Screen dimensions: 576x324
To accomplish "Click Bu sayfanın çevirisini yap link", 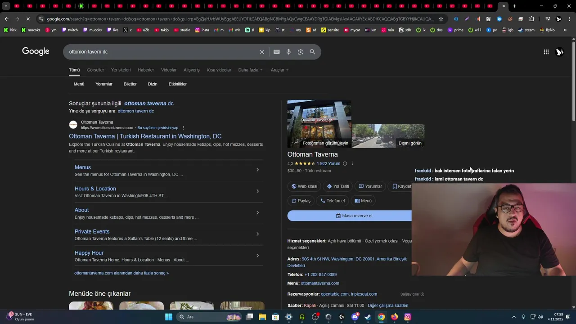I will (157, 128).
